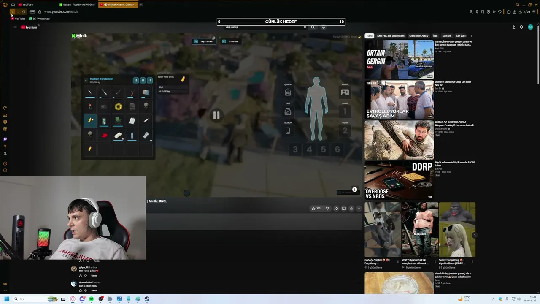Viewport: 540px width, 304px height.
Task: Open more actions below the video
Action: (x=359, y=209)
